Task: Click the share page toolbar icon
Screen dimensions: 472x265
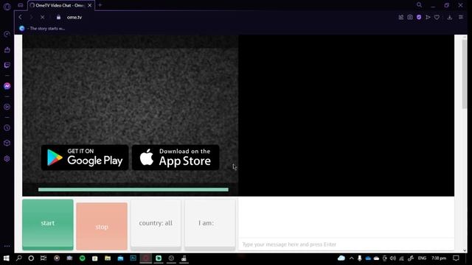Action: tap(401, 18)
